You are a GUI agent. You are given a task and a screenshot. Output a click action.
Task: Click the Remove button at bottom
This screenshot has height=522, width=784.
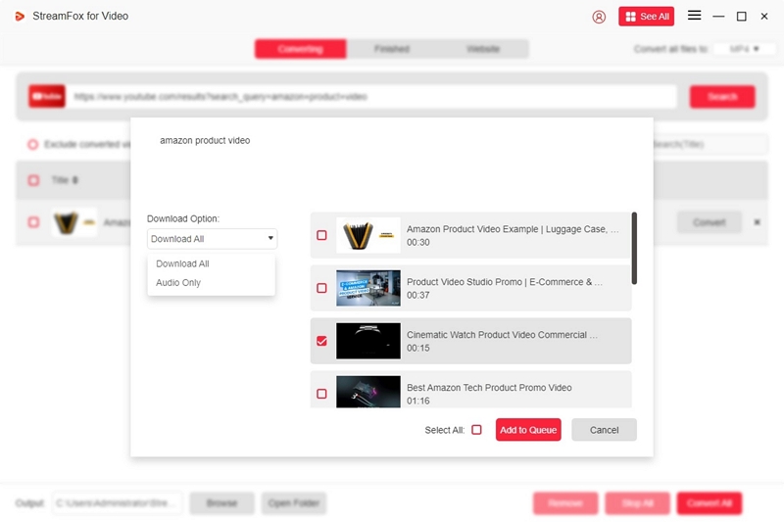tap(565, 503)
